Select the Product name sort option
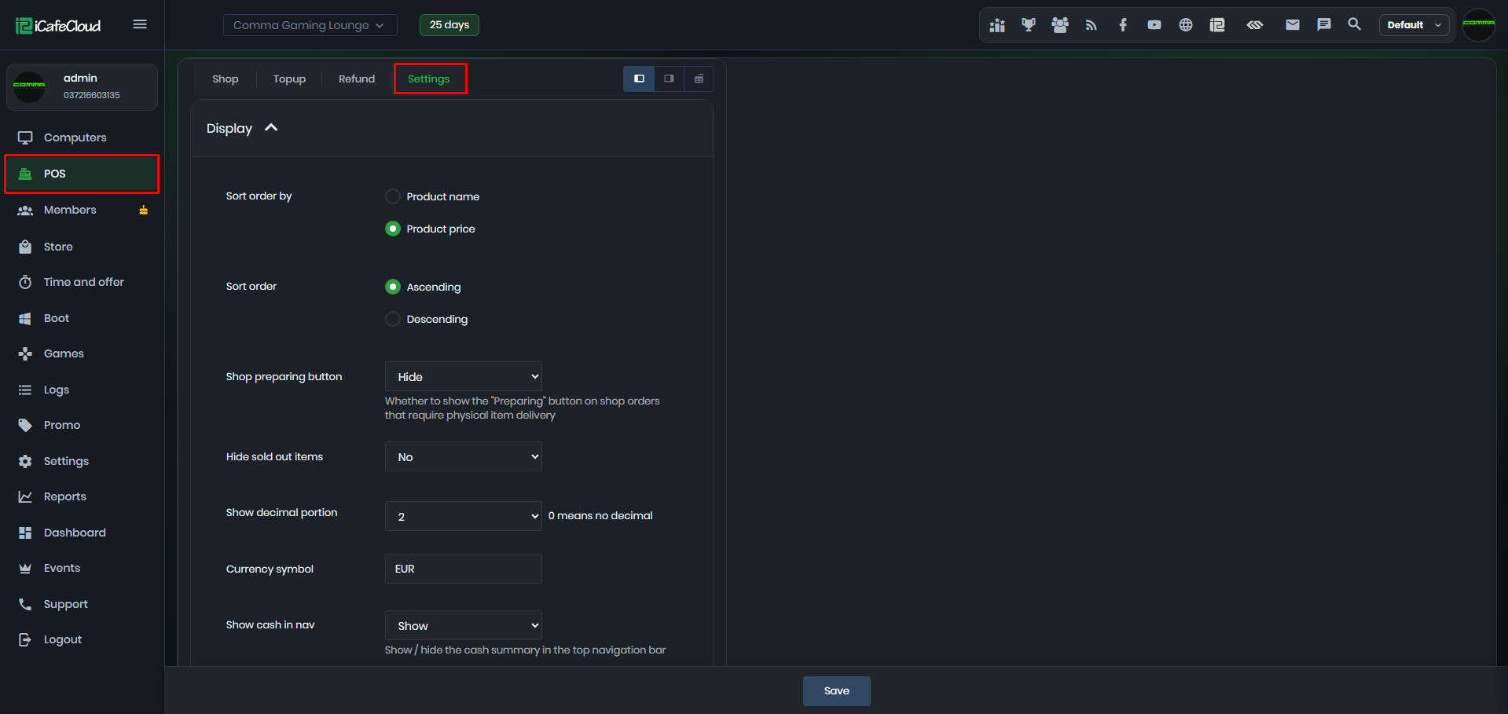Image resolution: width=1508 pixels, height=714 pixels. (393, 196)
